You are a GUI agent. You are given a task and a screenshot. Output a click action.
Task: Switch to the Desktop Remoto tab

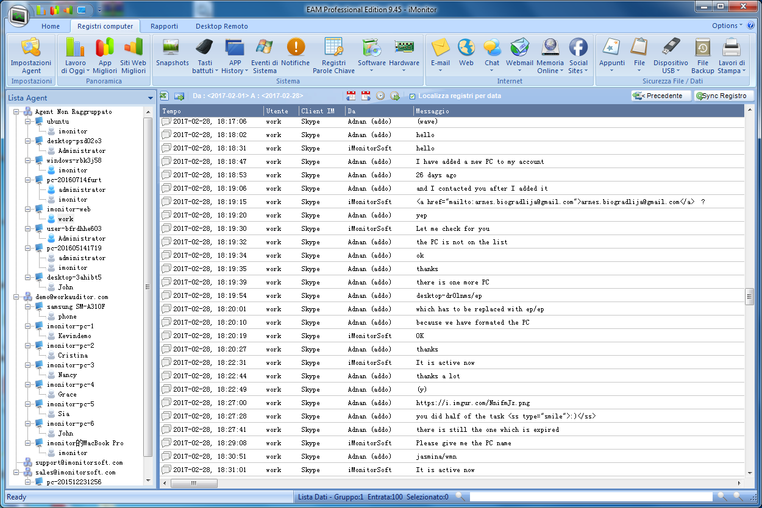pos(221,26)
